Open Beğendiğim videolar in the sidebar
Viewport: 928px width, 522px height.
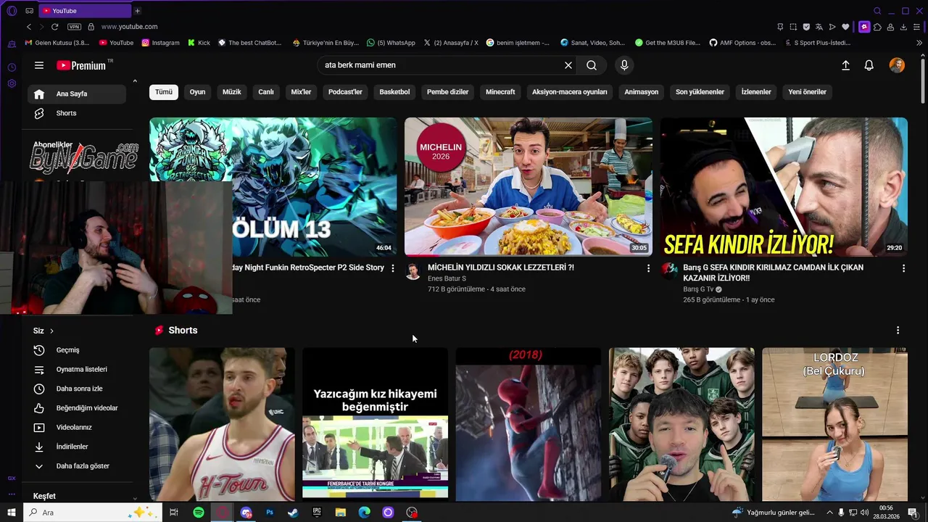(x=77, y=408)
